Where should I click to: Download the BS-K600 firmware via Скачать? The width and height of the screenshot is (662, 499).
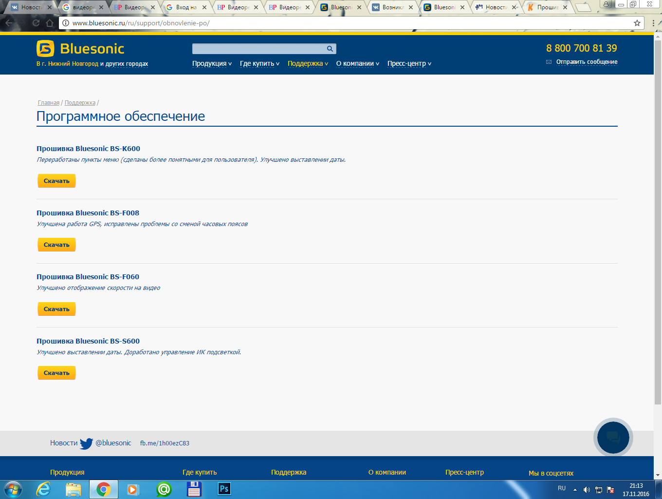tap(56, 181)
